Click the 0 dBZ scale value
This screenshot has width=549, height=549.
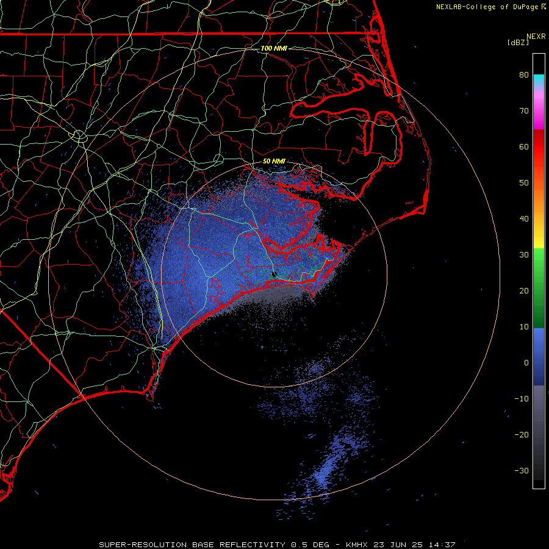(526, 363)
